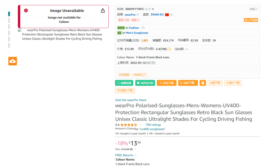Click the orange cloud download button

[13, 61]
